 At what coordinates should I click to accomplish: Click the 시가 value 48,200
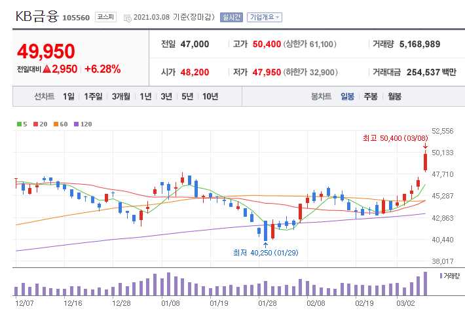(195, 72)
